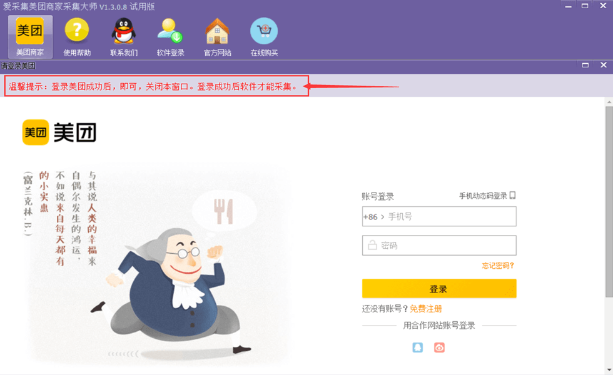
Task: Sign in with the QQ partner icon
Action: 418,347
